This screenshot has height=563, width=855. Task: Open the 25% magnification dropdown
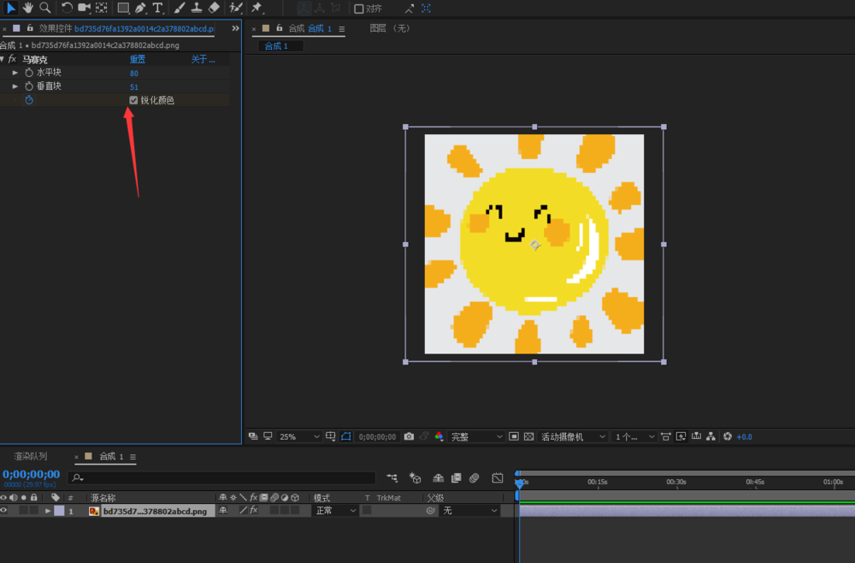[x=298, y=436]
